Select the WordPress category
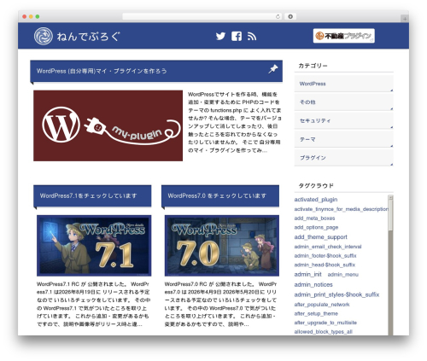Viewport: 427px width, 361px height. point(343,84)
